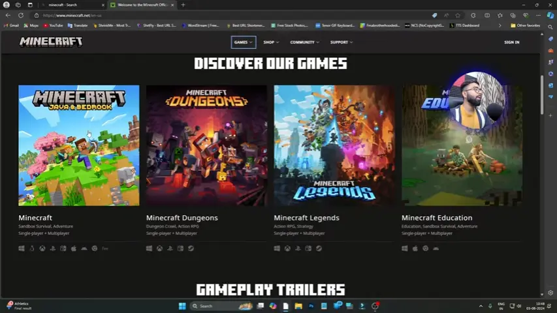Refresh the current page
This screenshot has height=313, width=557.
[x=21, y=15]
